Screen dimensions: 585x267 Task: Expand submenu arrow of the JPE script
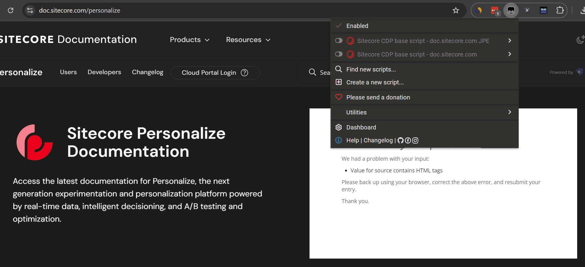pyautogui.click(x=510, y=41)
